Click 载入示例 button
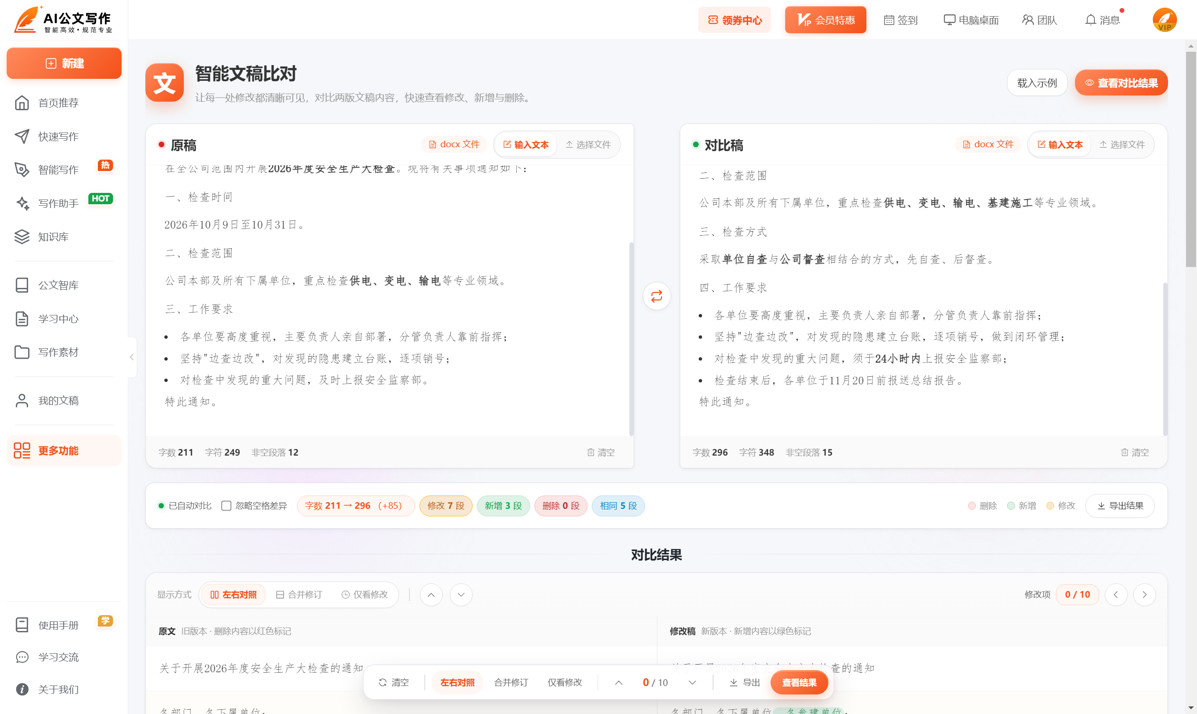The width and height of the screenshot is (1197, 714). pos(1037,83)
